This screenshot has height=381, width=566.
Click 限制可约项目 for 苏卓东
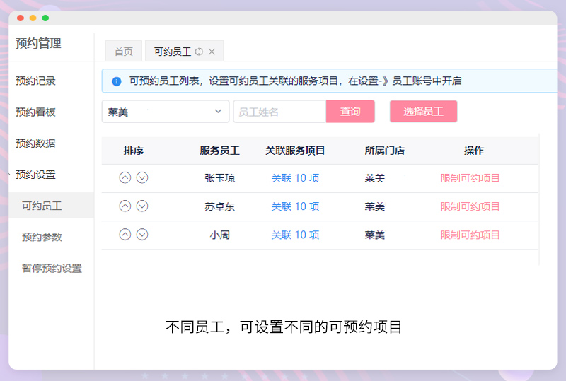(x=470, y=206)
